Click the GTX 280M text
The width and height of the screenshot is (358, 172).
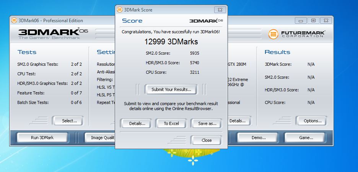[x=237, y=64]
